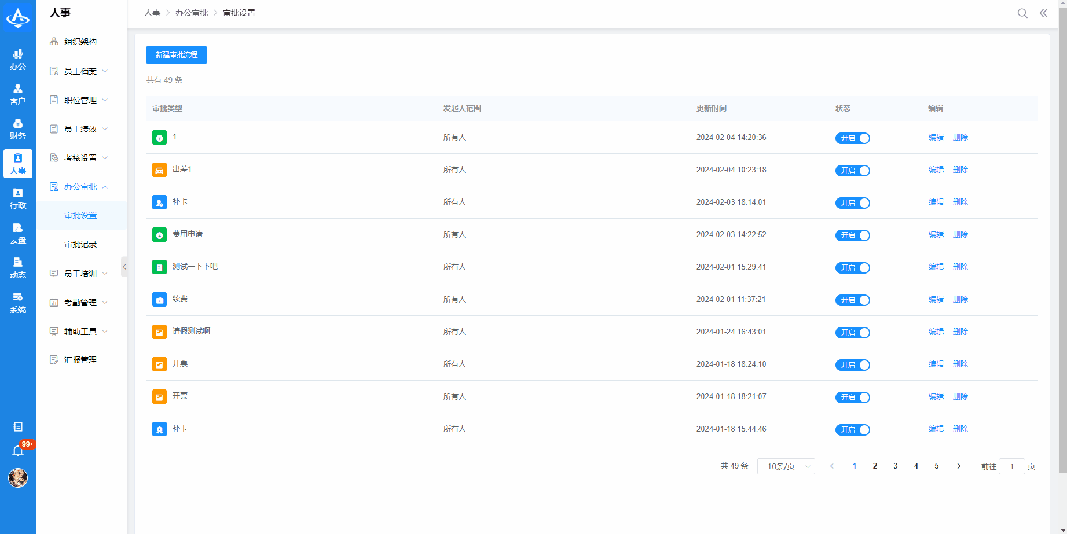Screen dimensions: 1067x534
Task: Open 审批记录 in the submenu
Action: click(x=82, y=244)
